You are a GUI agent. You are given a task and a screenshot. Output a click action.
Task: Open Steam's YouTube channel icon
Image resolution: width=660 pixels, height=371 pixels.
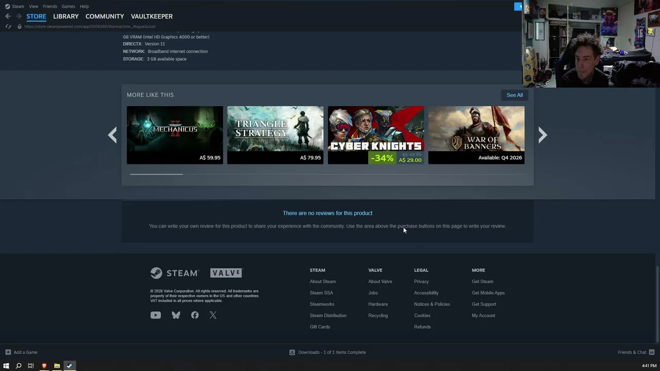(x=155, y=315)
